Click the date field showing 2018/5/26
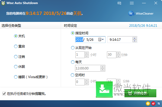 tap(90, 39)
